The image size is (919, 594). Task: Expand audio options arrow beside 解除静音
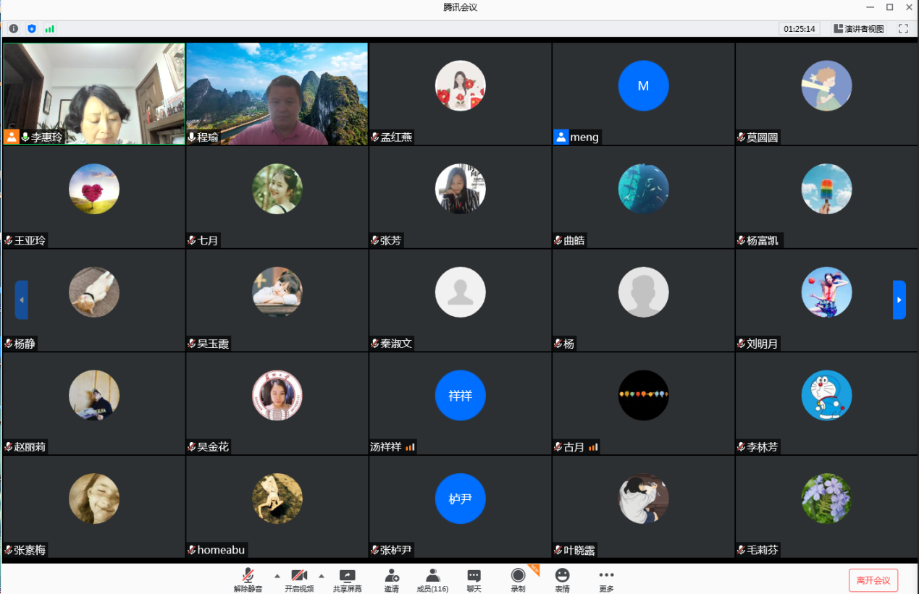pyautogui.click(x=277, y=576)
